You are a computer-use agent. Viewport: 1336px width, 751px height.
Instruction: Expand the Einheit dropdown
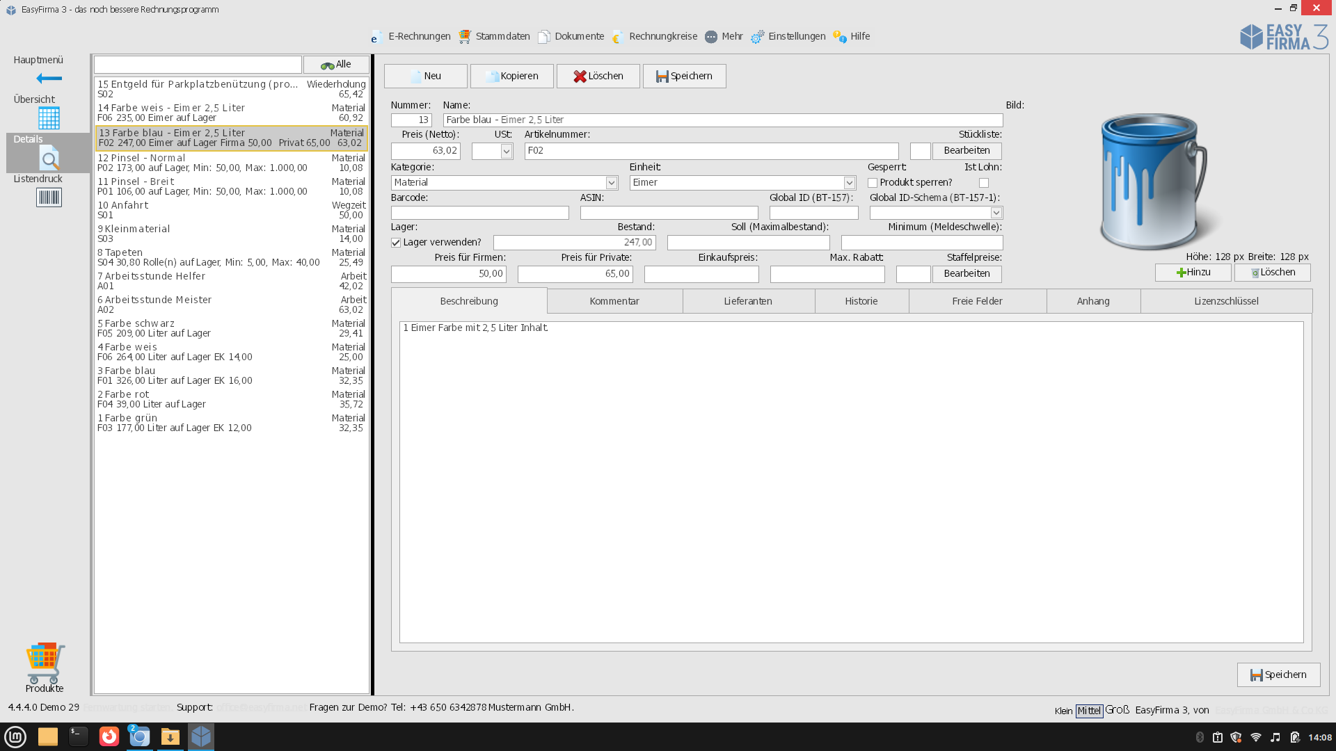[x=849, y=183]
